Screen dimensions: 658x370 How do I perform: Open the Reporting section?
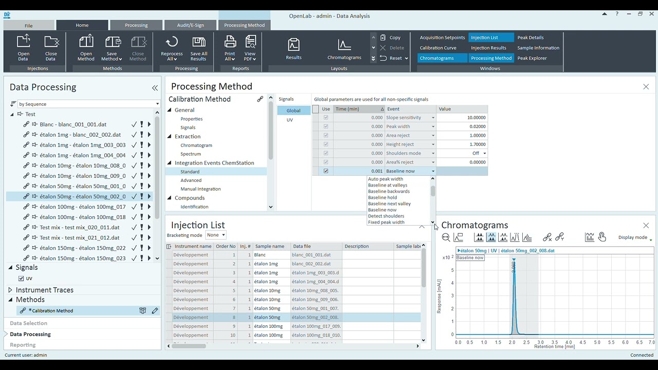pyautogui.click(x=23, y=345)
